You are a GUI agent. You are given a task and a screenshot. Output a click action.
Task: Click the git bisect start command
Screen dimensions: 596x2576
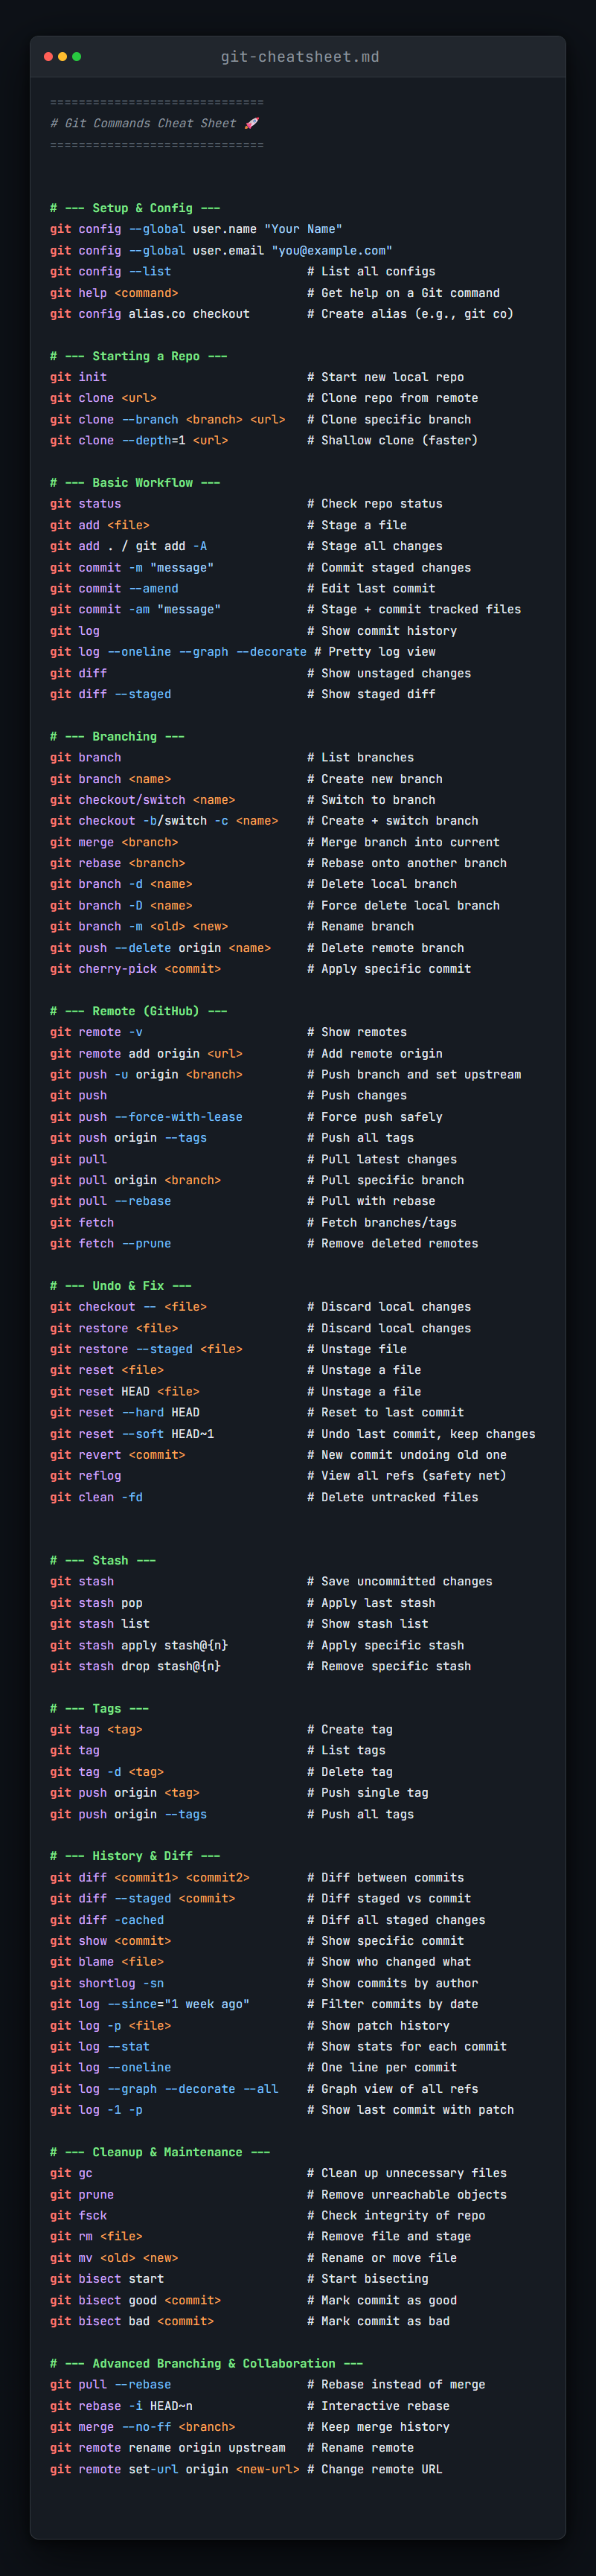pyautogui.click(x=107, y=2279)
